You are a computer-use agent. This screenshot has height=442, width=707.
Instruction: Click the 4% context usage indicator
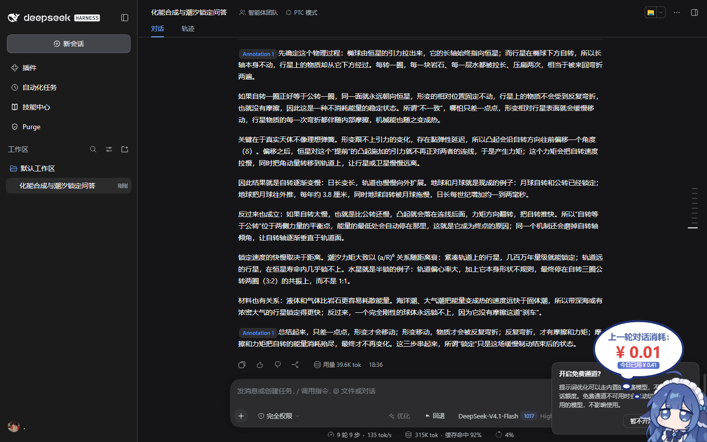(505, 435)
